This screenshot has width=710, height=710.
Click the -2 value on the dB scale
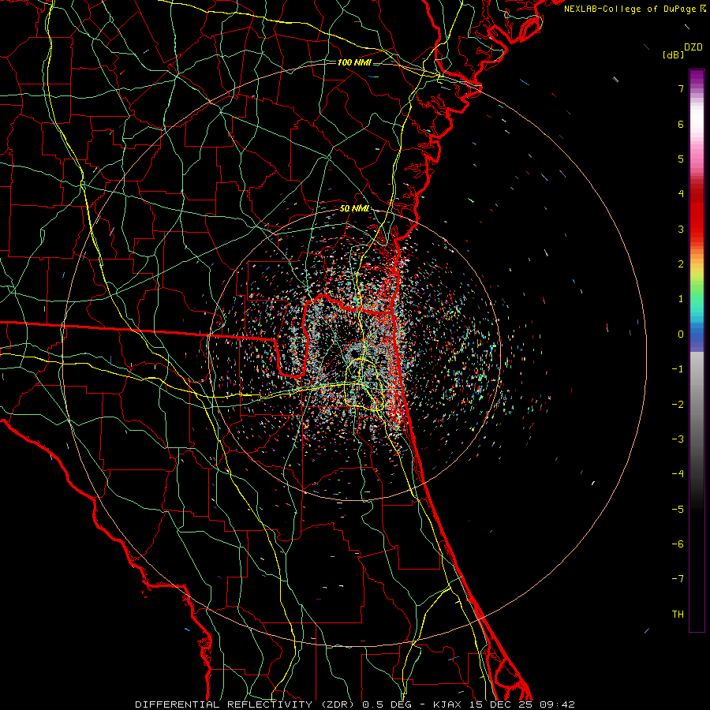click(678, 405)
